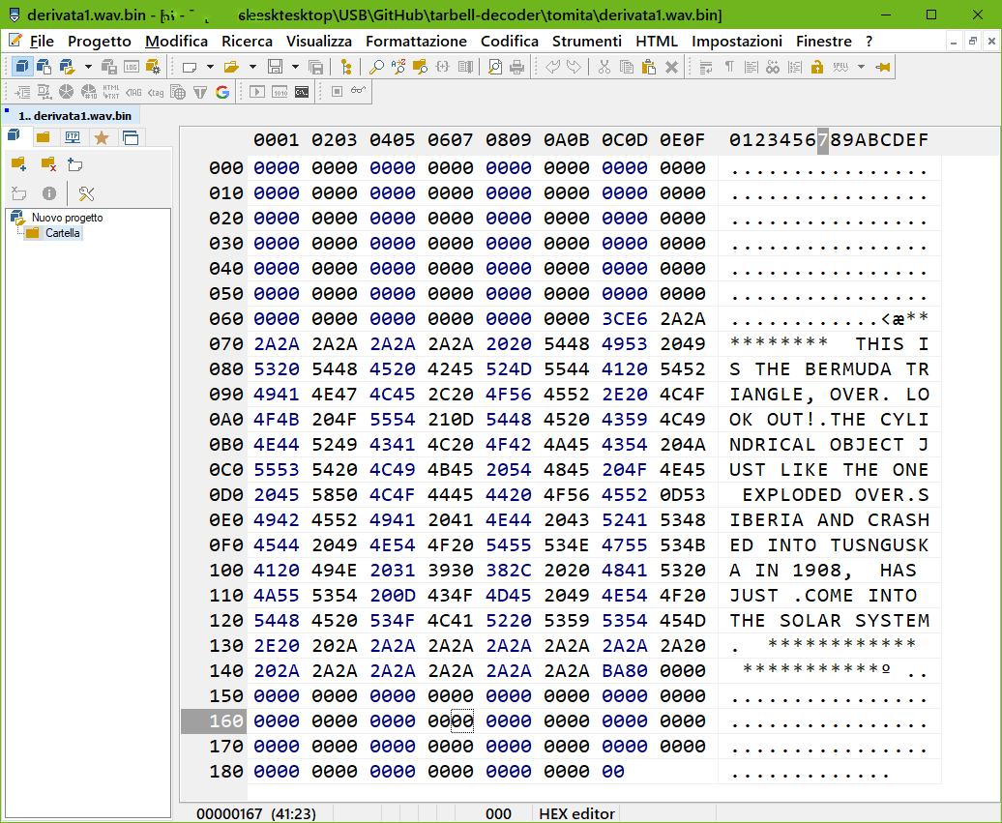Click the Cut scissors icon
This screenshot has height=823, width=1002.
604,67
